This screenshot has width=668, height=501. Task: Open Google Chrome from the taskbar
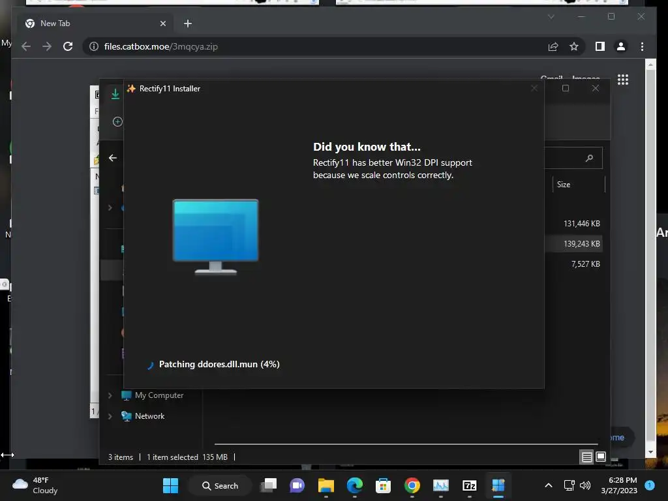[412, 485]
